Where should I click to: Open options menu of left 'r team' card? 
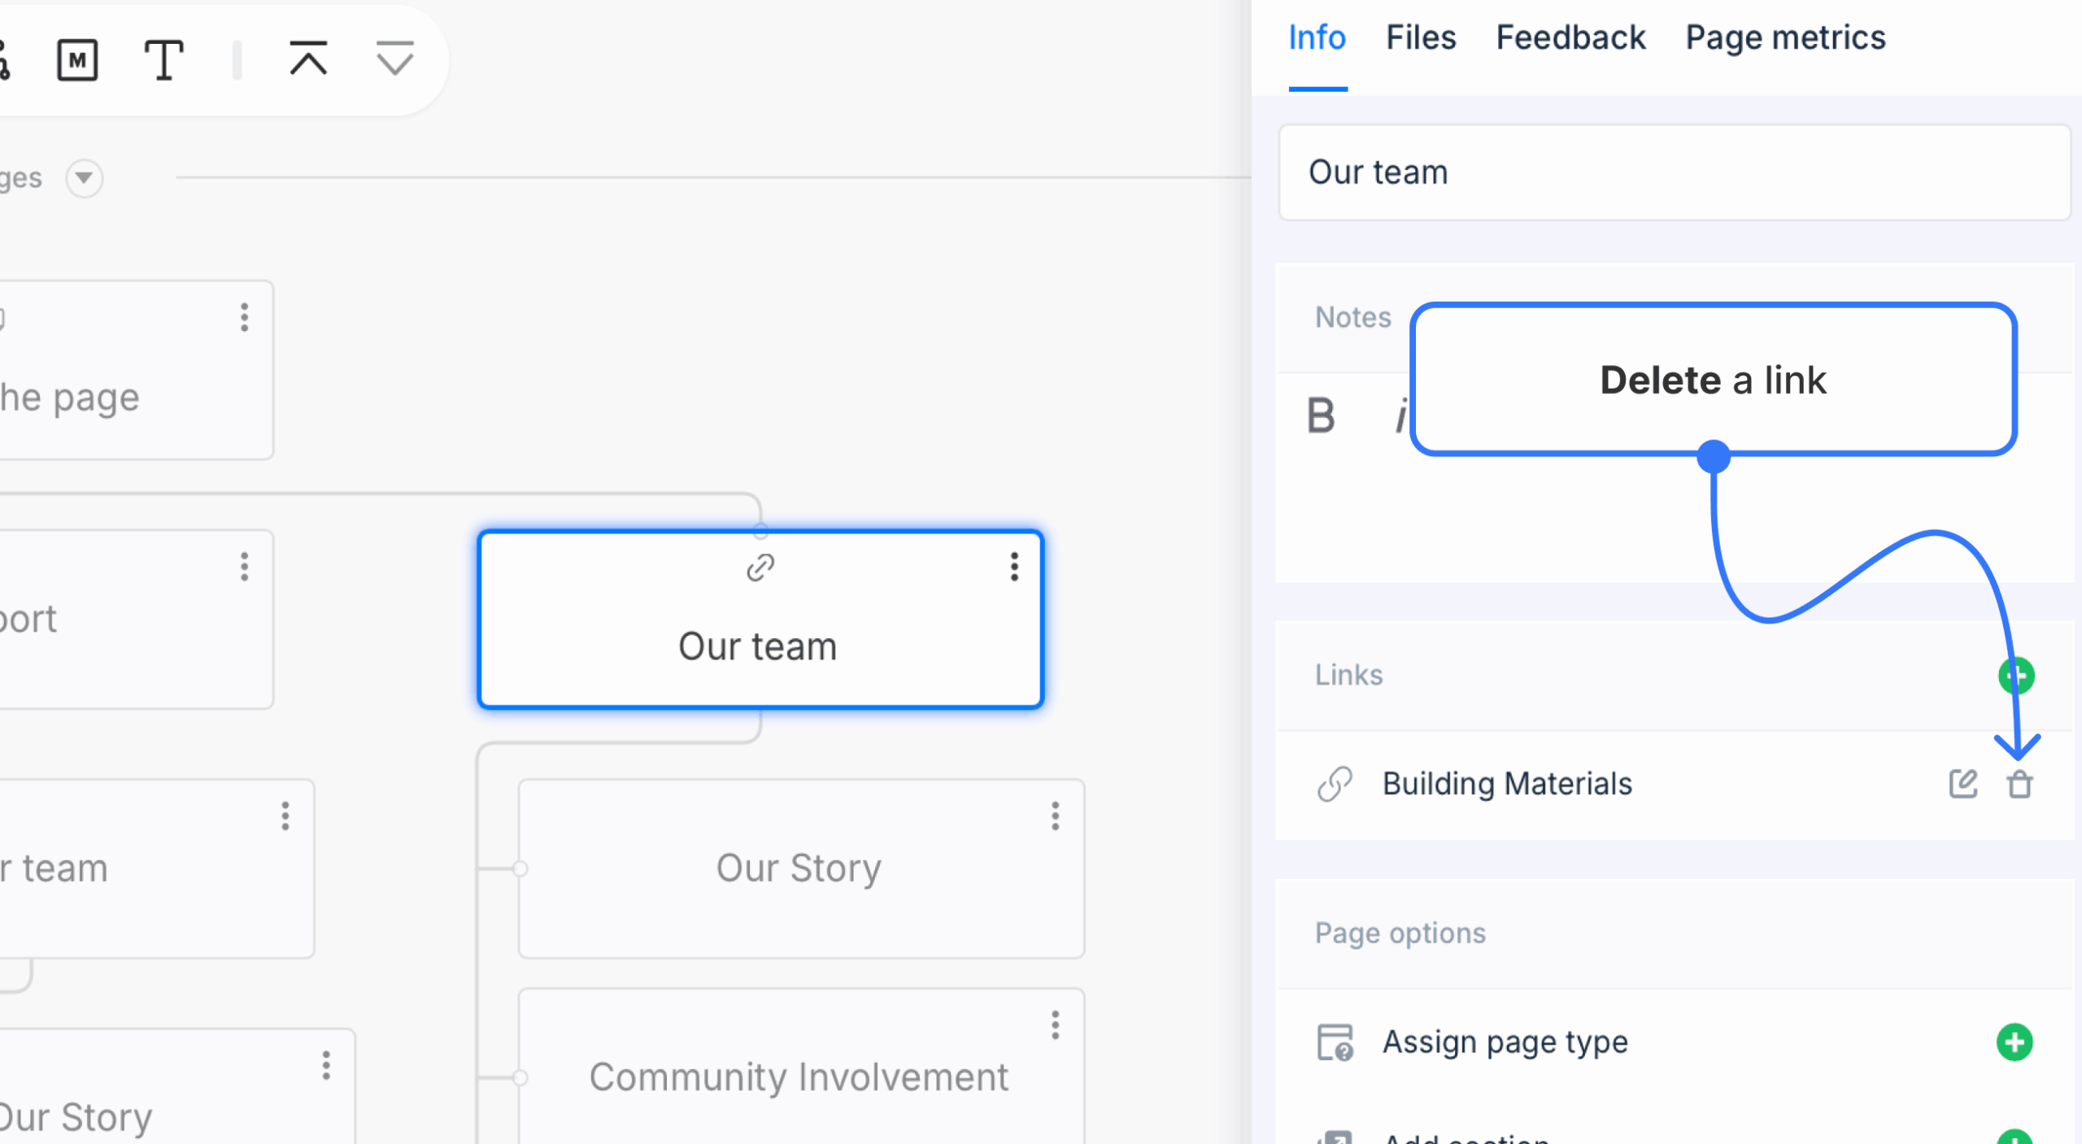[285, 816]
